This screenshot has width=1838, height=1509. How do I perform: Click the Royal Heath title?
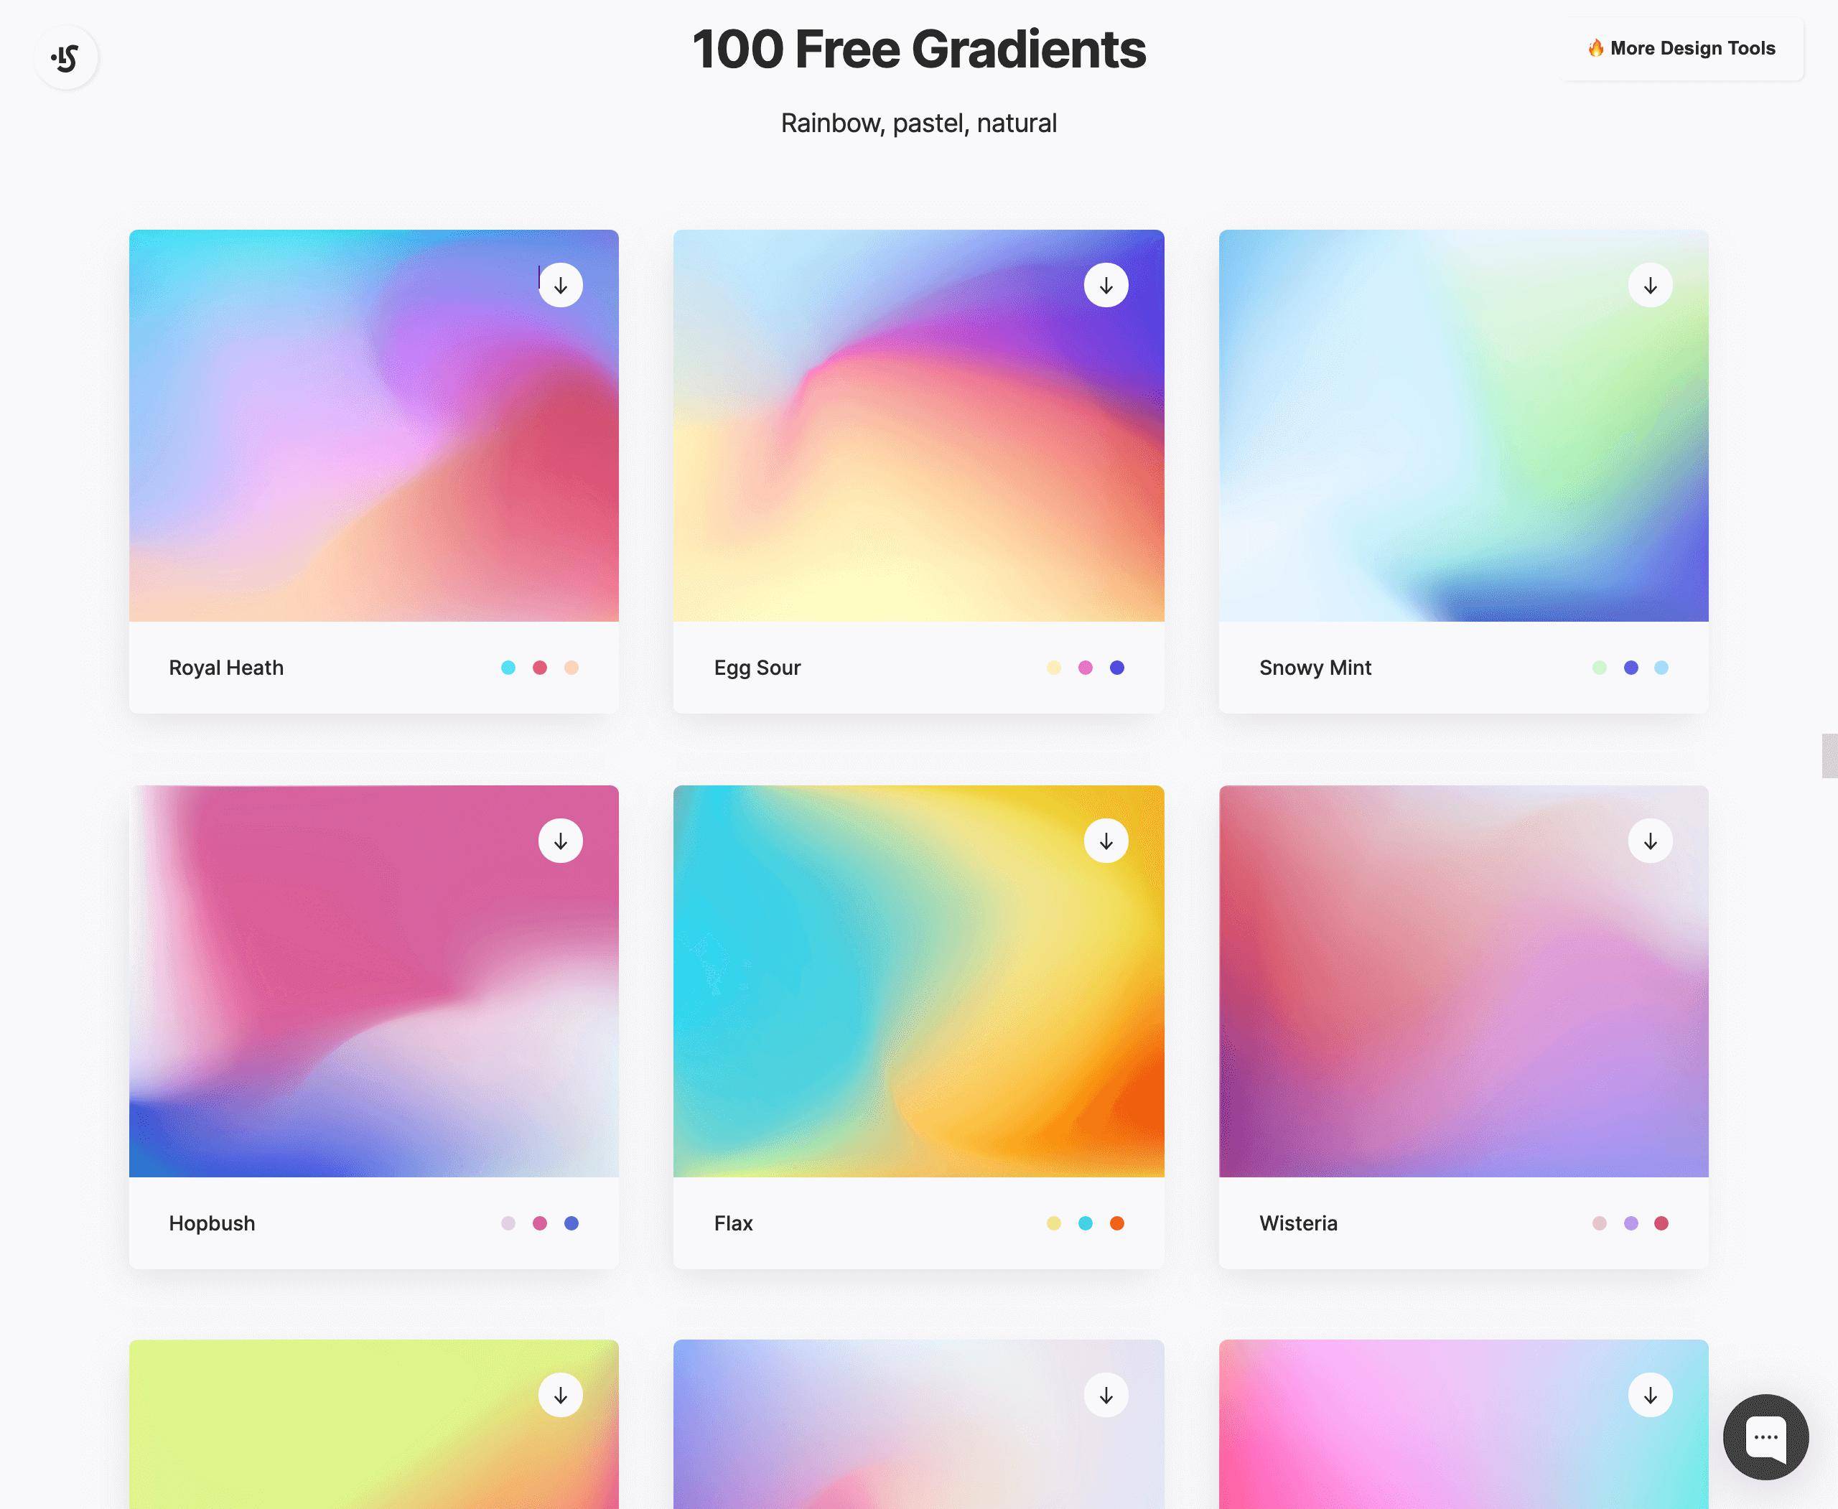[x=226, y=668]
